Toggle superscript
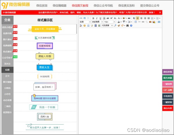This screenshot has height=135, width=174. pyautogui.click(x=111, y=18)
